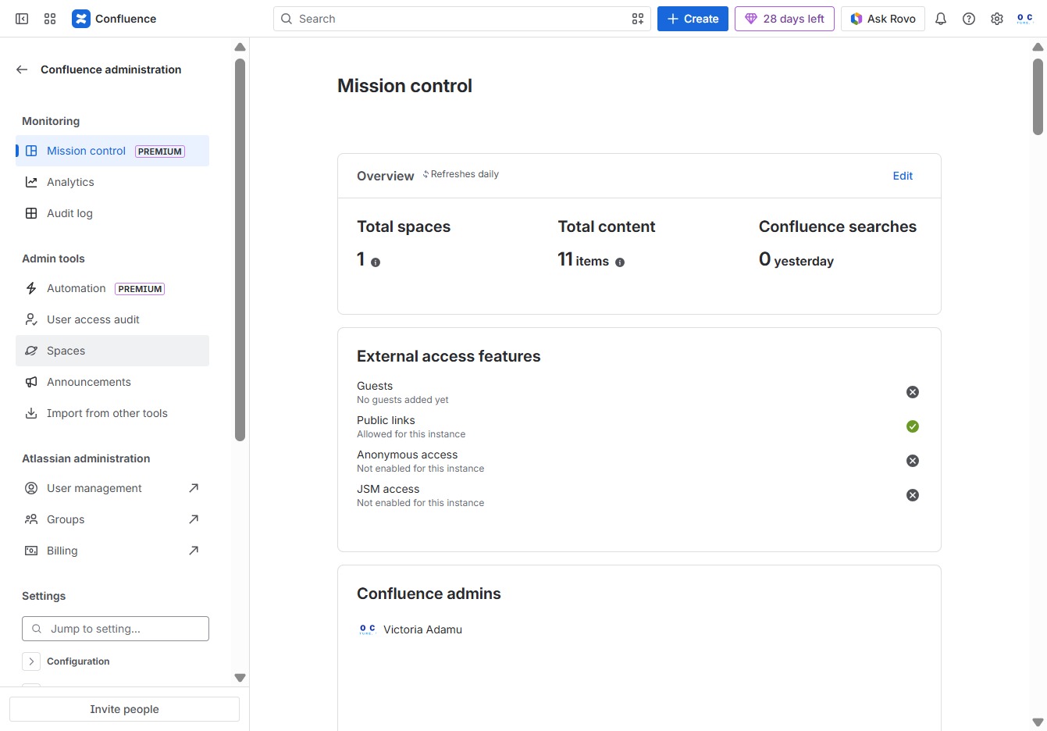1047x731 pixels.
Task: Collapse the sidebar using top-left panel icon
Action: click(22, 19)
